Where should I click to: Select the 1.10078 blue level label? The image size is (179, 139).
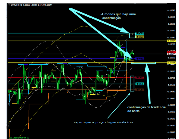point(140,59)
